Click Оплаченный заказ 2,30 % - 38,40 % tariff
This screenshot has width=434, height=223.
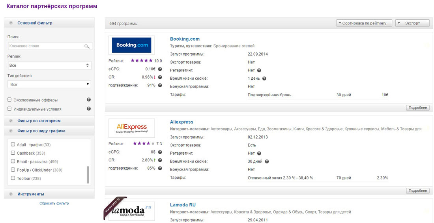[281, 178]
